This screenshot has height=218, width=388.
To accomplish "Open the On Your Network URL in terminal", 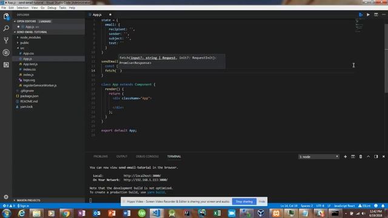I will pyautogui.click(x=145, y=180).
